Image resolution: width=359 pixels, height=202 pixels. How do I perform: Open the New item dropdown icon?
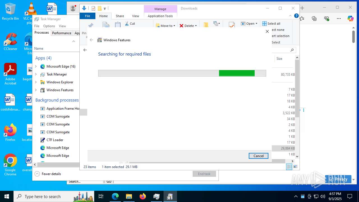(217, 24)
